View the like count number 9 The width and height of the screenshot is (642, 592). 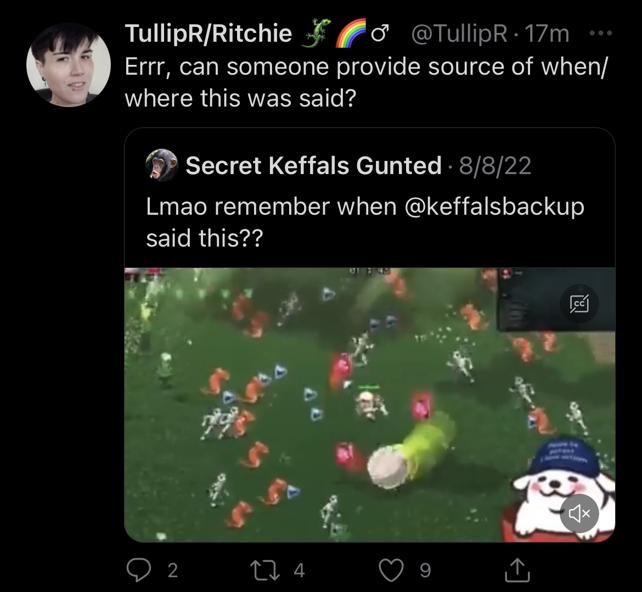click(425, 570)
